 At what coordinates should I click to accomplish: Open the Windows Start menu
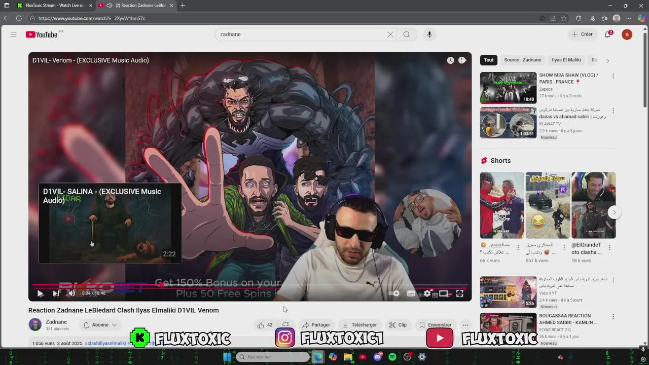click(x=227, y=357)
